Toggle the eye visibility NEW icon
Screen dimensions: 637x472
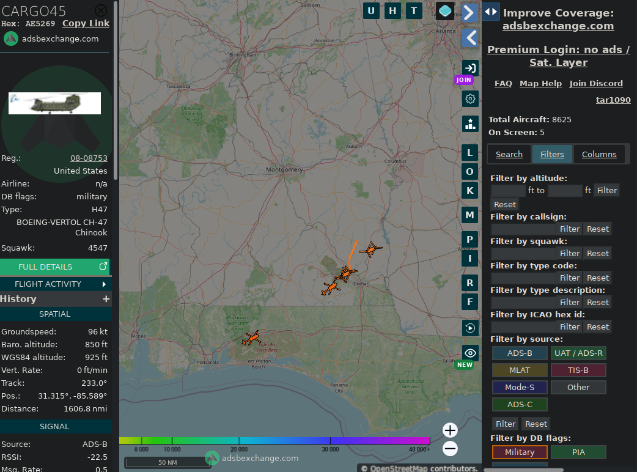coord(470,353)
